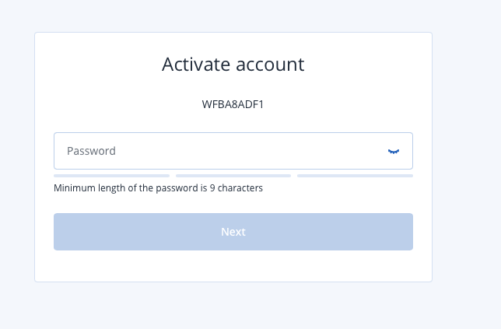This screenshot has width=501, height=329.
Task: Click the last password strength bar segment
Action: pyautogui.click(x=355, y=176)
